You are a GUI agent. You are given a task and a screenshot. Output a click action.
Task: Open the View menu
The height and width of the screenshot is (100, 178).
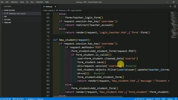[22, 2]
